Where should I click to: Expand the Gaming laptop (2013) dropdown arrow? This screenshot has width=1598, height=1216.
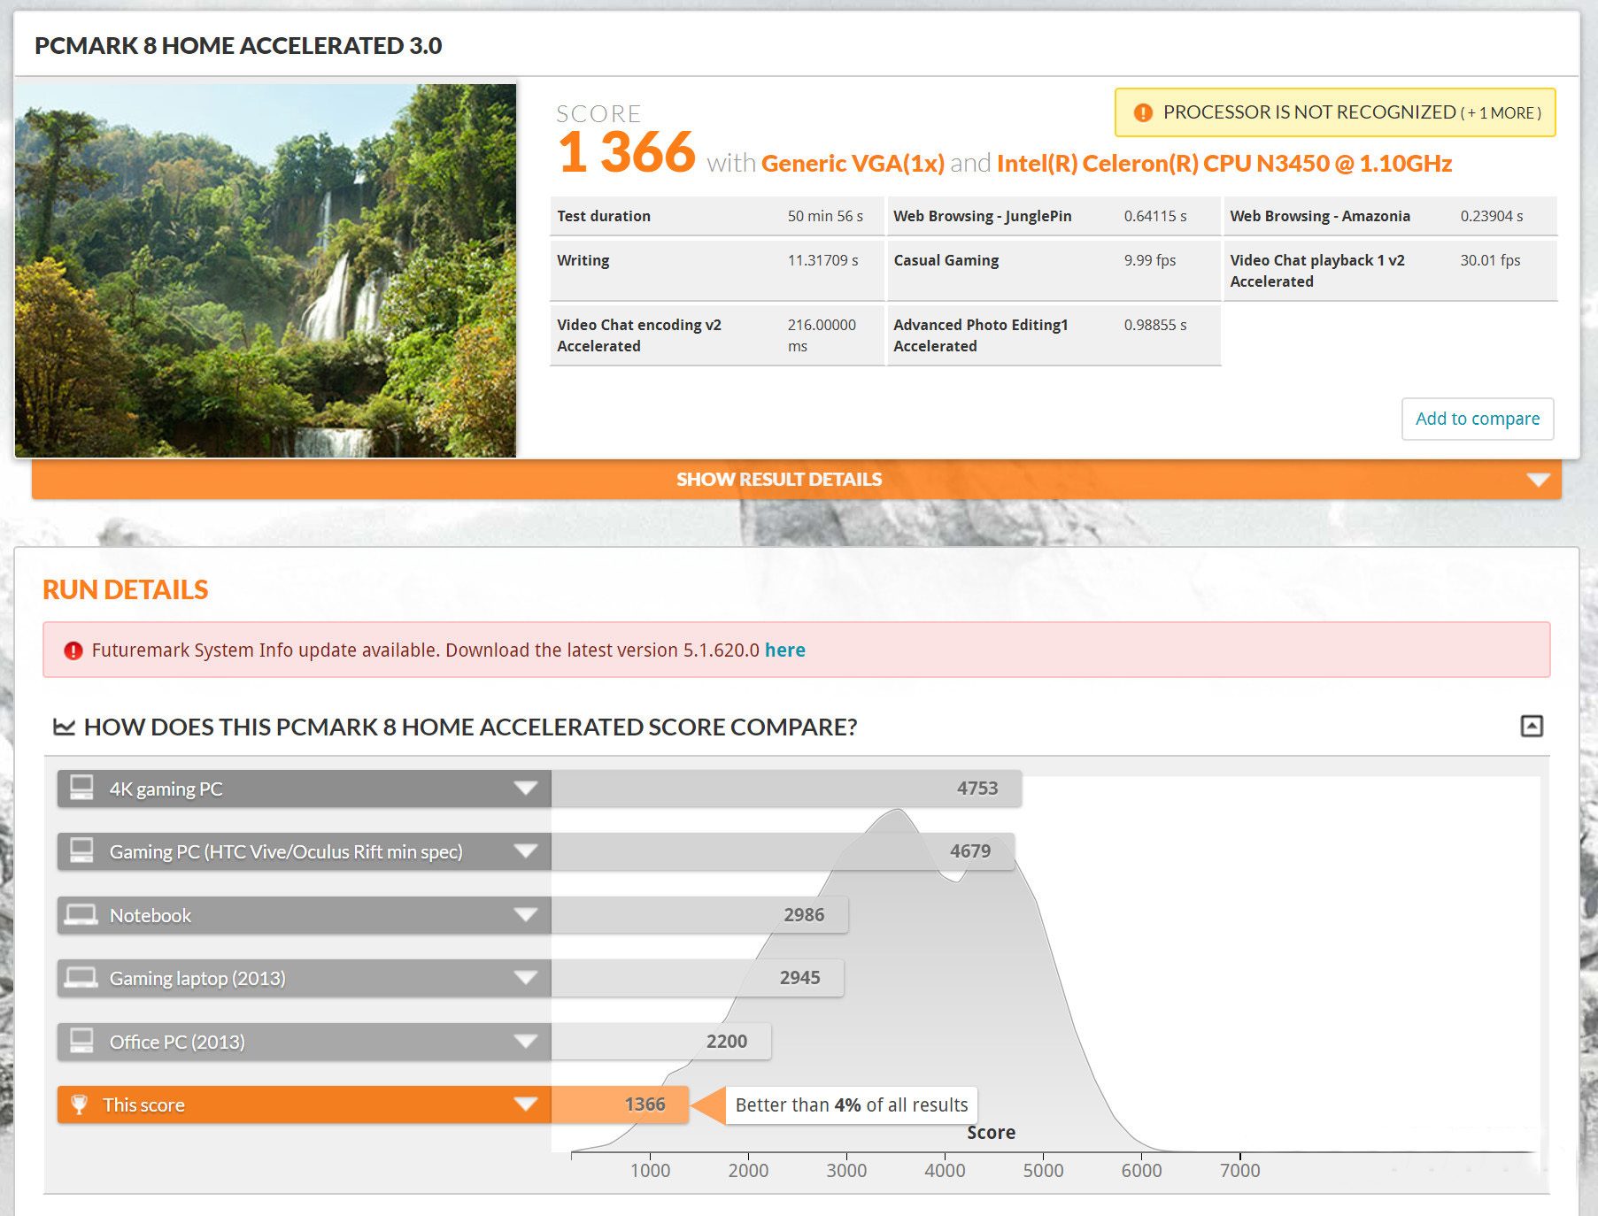pyautogui.click(x=526, y=977)
